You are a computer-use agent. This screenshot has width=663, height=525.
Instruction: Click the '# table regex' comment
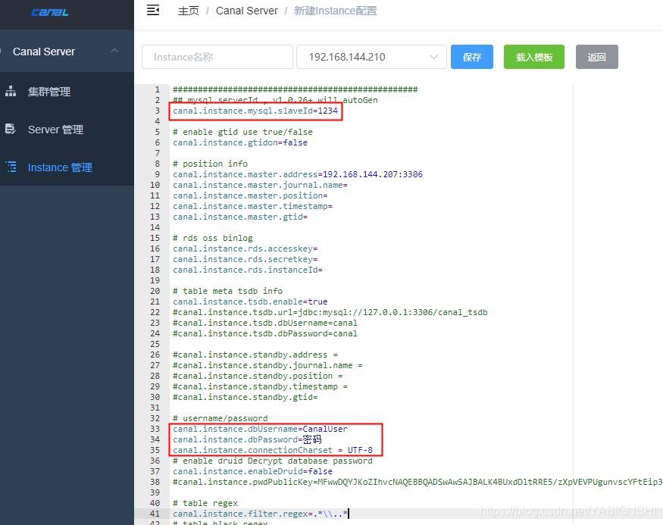pos(205,504)
